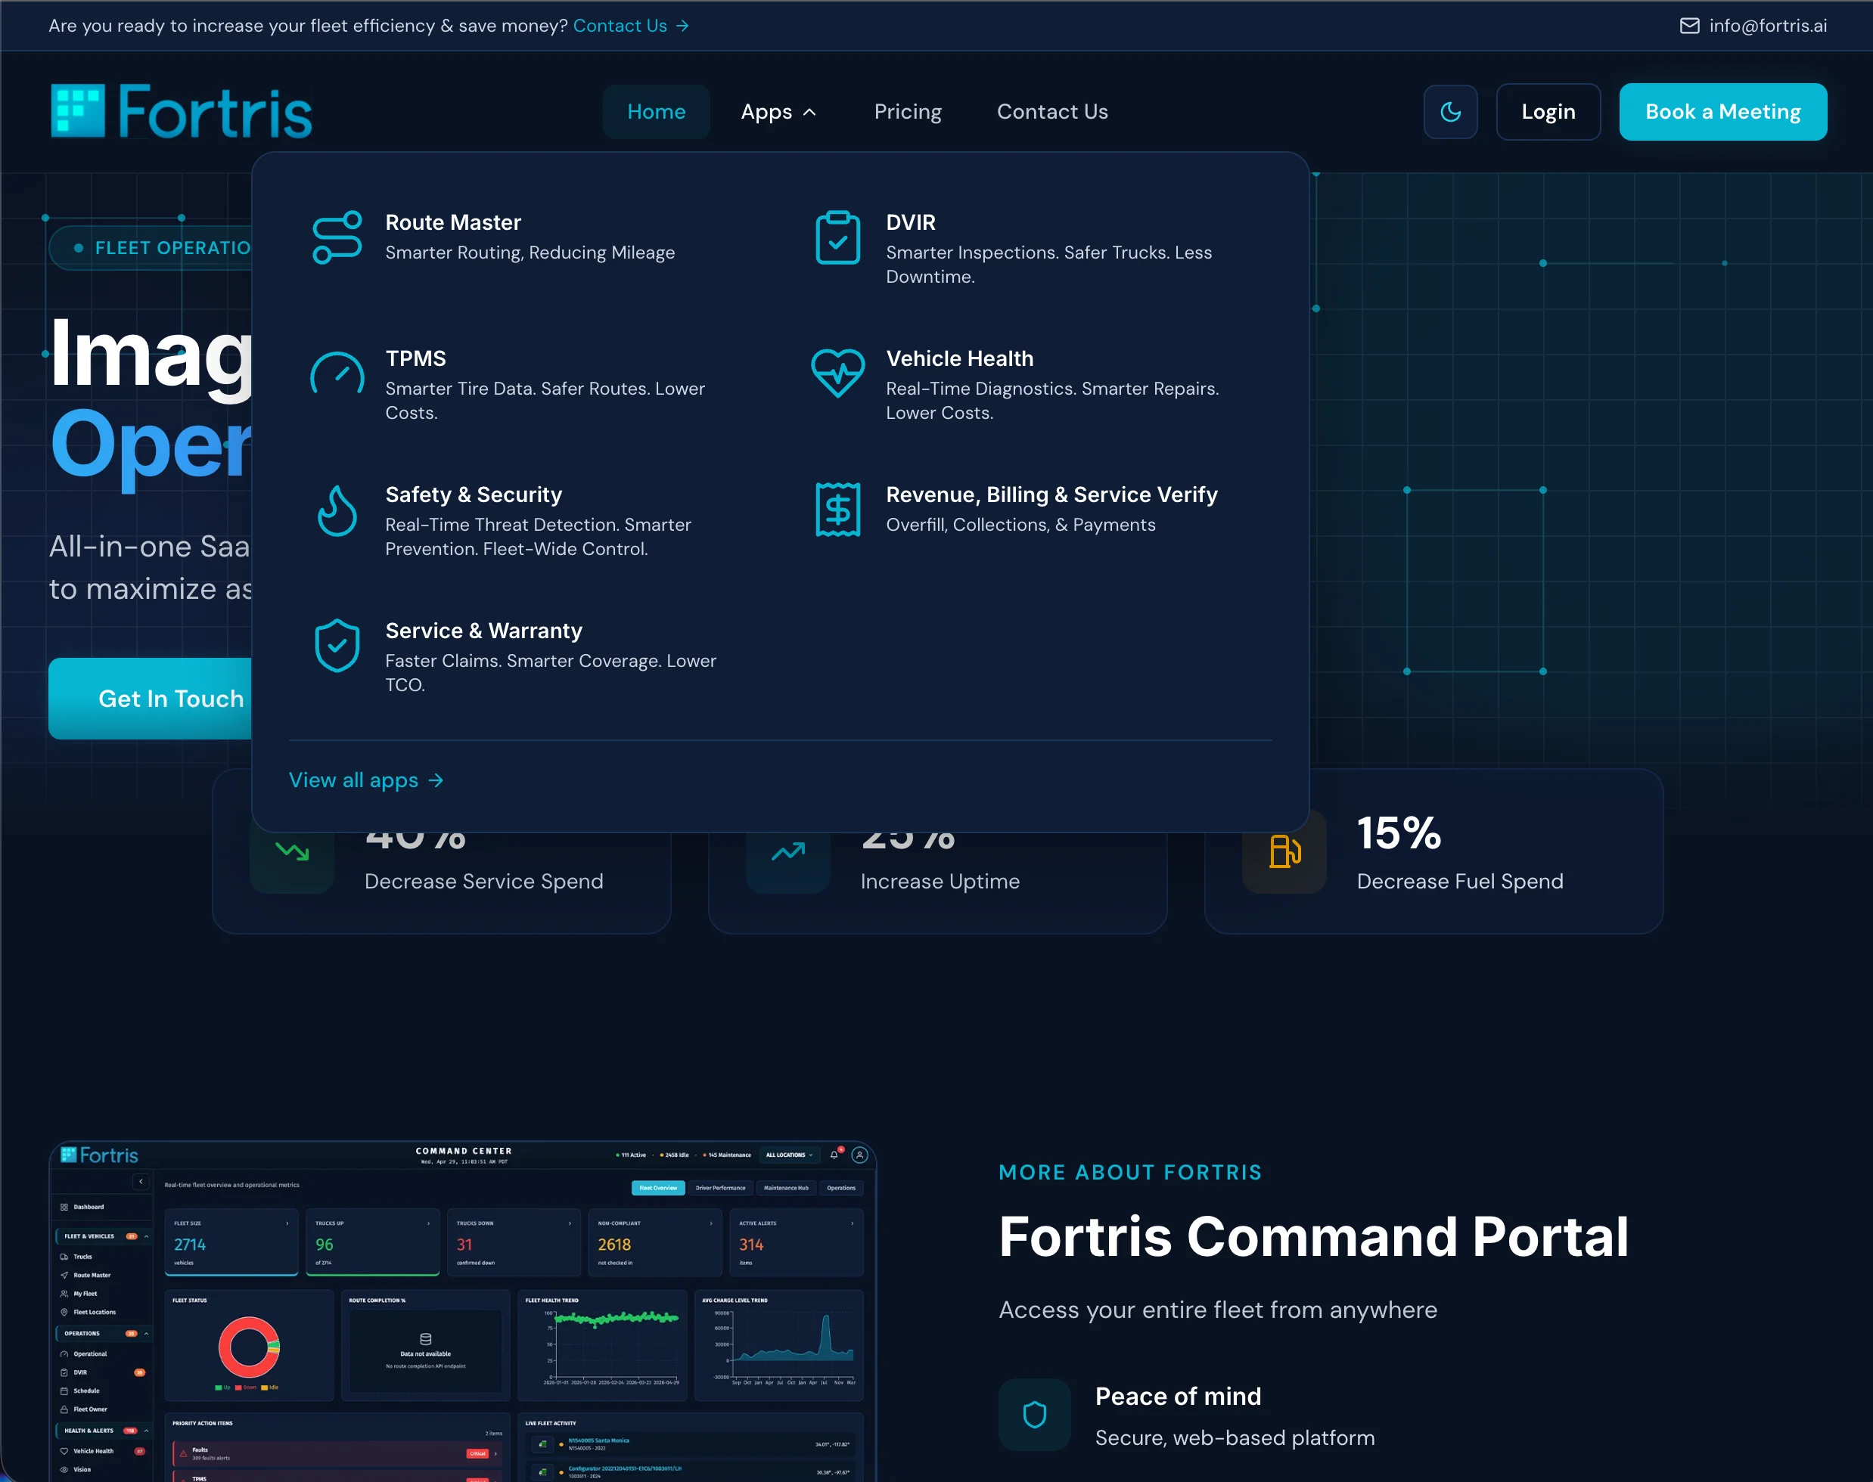Click Operations tab in dashboard image

pyautogui.click(x=841, y=1188)
